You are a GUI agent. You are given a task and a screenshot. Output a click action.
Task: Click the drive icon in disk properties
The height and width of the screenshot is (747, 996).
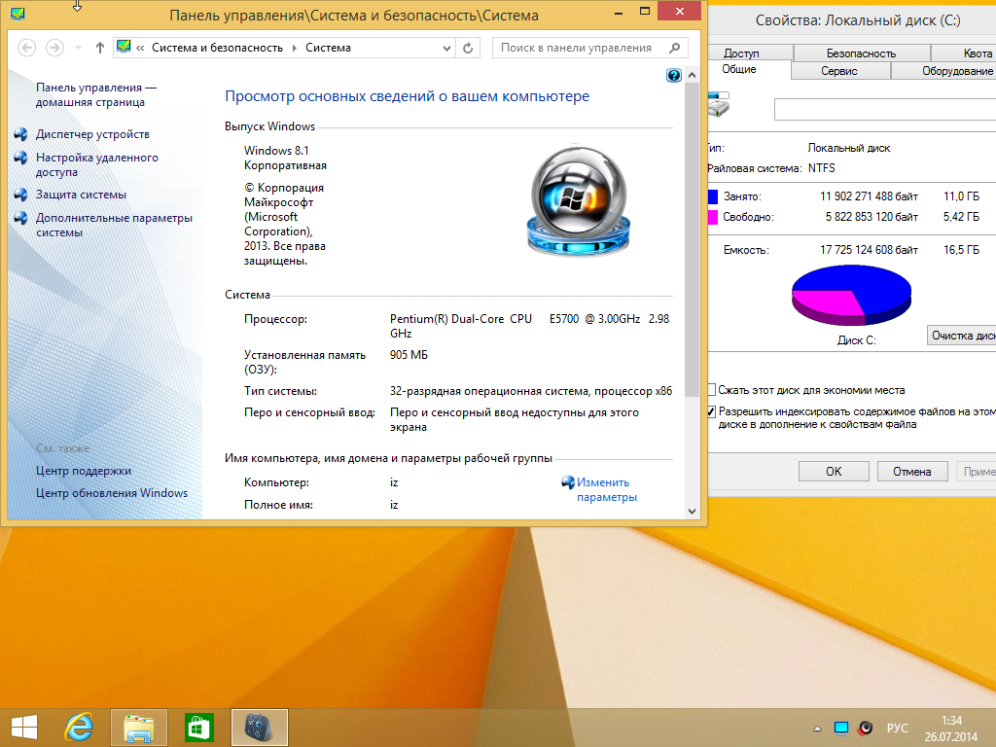click(x=719, y=104)
